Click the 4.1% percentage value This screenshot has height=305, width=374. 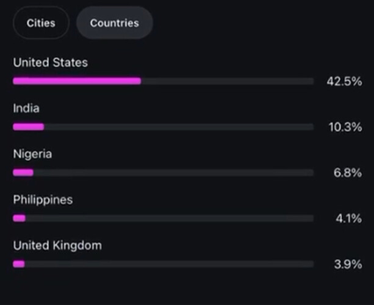coord(349,219)
